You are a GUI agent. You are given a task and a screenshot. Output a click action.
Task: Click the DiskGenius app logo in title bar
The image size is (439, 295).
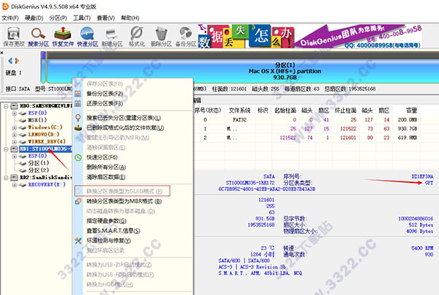pyautogui.click(x=5, y=6)
